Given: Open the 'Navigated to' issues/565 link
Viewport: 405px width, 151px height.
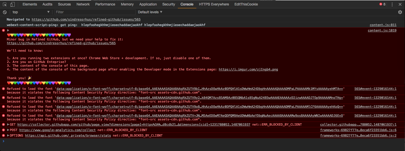Looking at the screenshot, I should pos(86,20).
